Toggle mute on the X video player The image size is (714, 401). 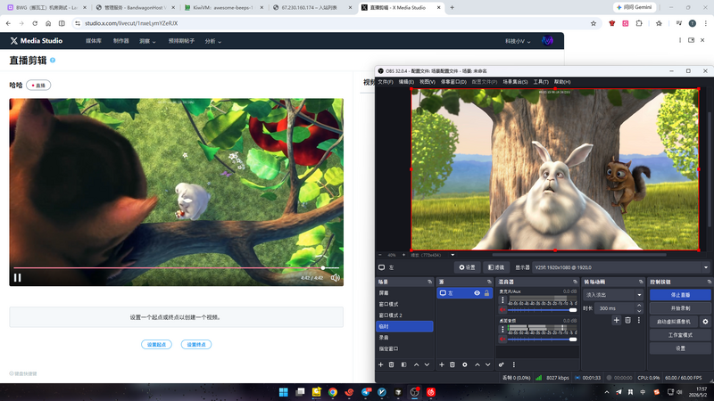point(336,278)
